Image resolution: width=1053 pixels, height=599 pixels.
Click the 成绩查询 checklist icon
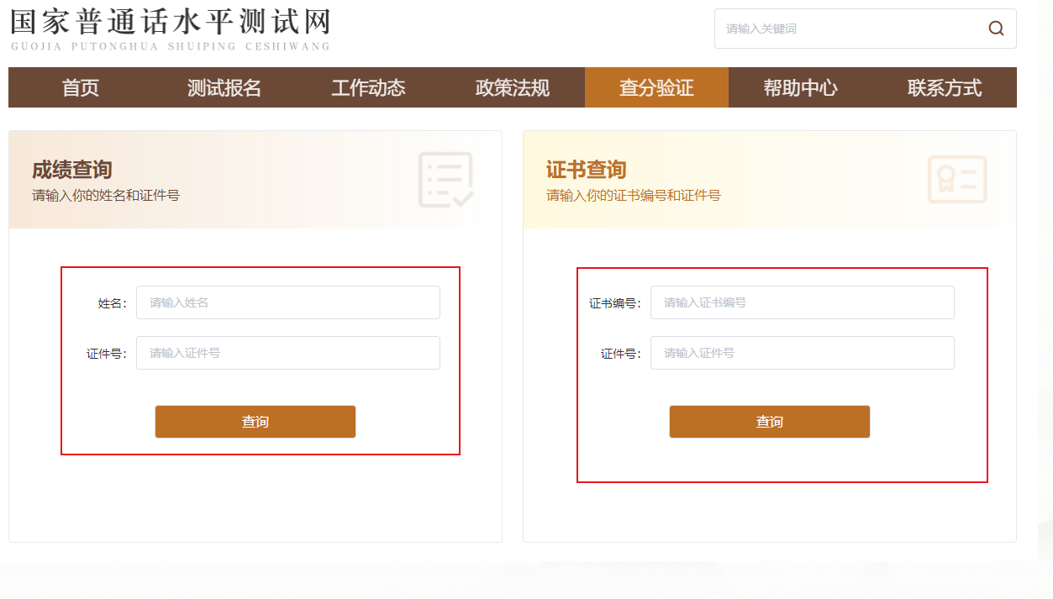(x=446, y=180)
